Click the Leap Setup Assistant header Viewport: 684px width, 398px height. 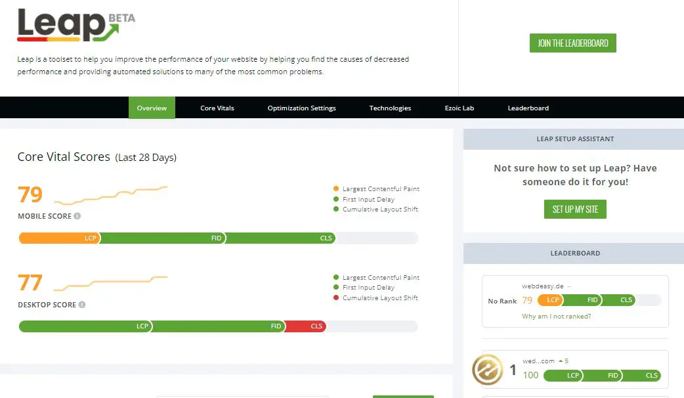pyautogui.click(x=575, y=139)
